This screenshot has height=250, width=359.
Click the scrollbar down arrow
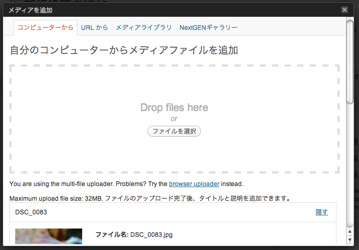pos(350,240)
